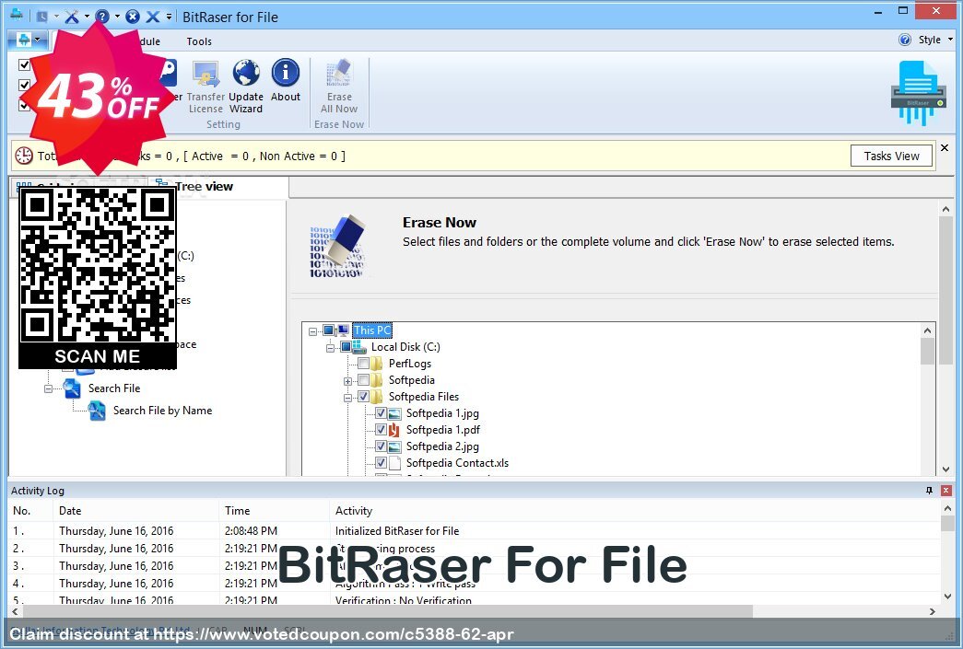This screenshot has width=963, height=649.
Task: Click the Softpedia 2.jpg image icon
Action: [x=394, y=446]
